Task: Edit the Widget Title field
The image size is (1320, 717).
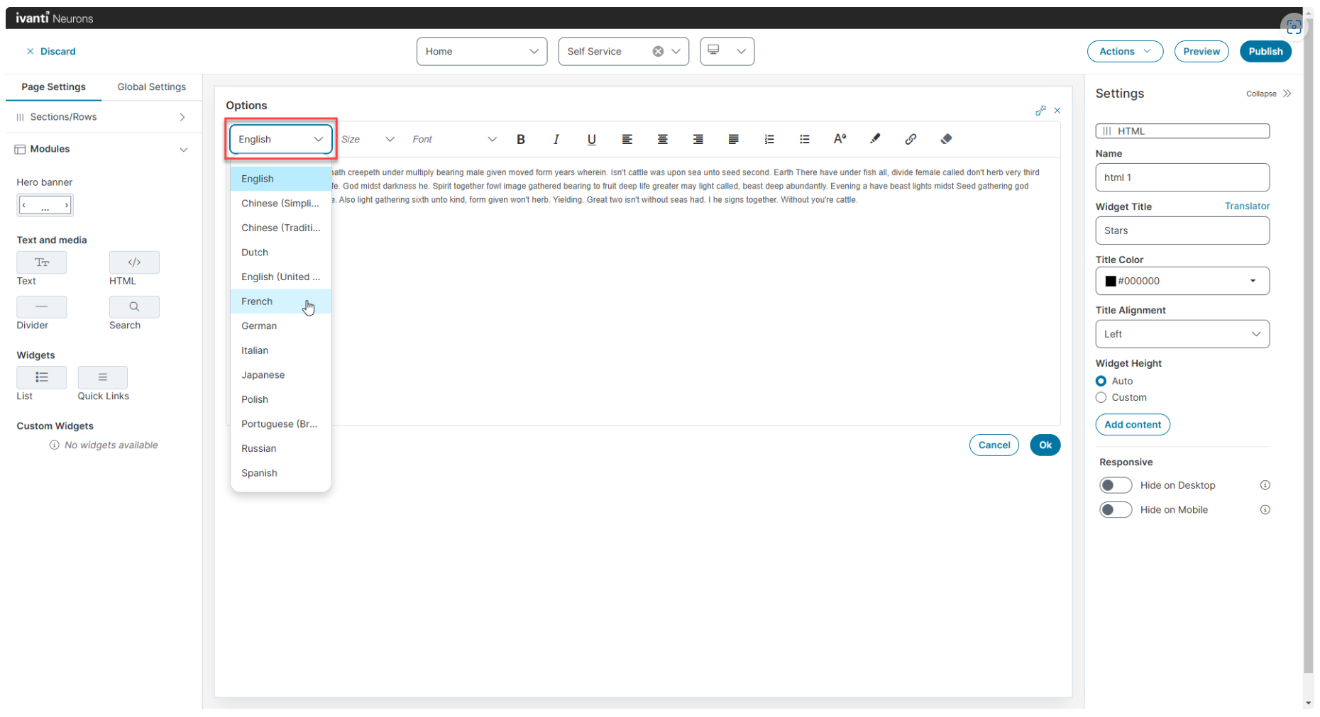Action: tap(1182, 231)
